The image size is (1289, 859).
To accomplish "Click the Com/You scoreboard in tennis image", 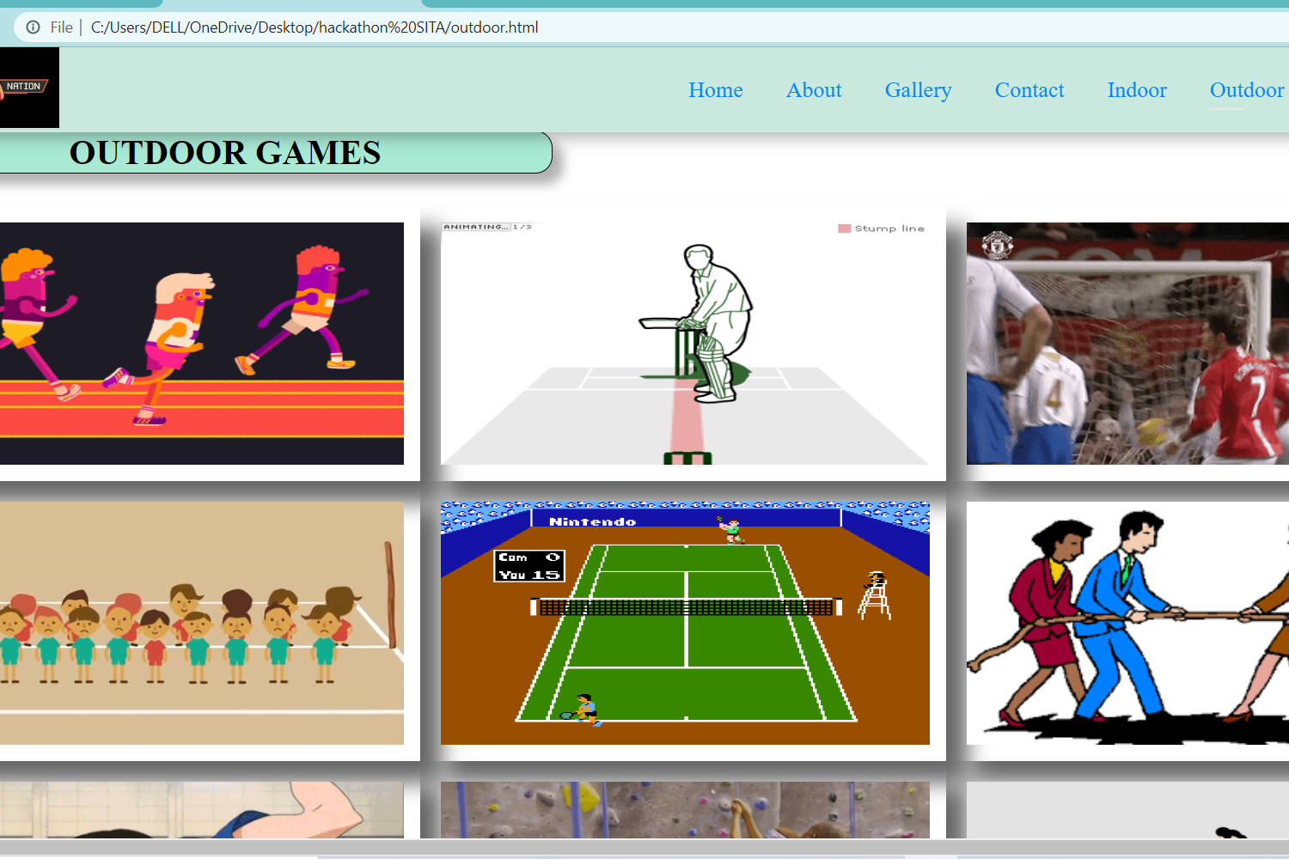I will click(x=529, y=566).
